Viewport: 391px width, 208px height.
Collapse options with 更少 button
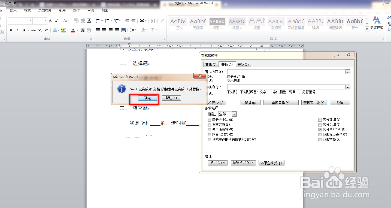[216, 103]
